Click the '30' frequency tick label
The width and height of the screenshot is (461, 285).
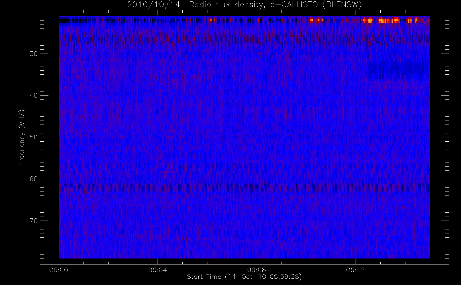(33, 54)
